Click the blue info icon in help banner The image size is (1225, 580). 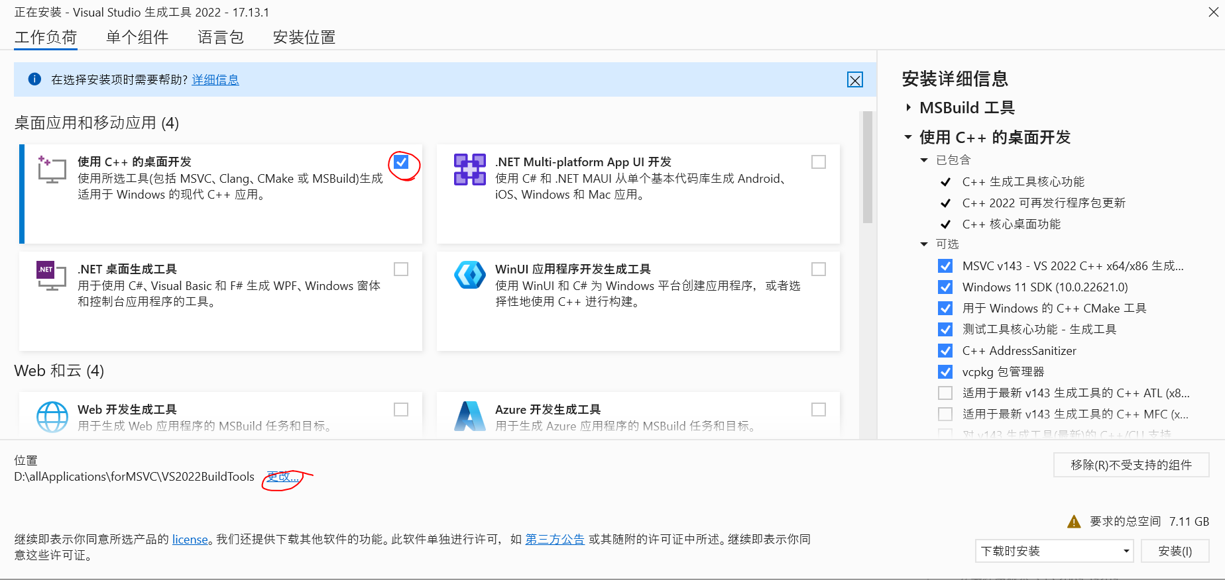tap(34, 79)
